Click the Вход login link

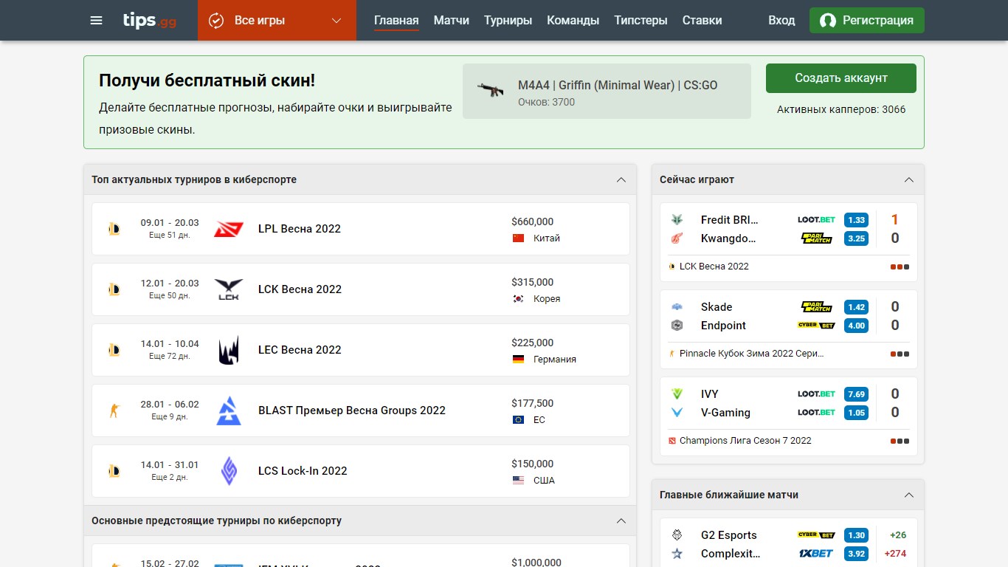pyautogui.click(x=781, y=21)
